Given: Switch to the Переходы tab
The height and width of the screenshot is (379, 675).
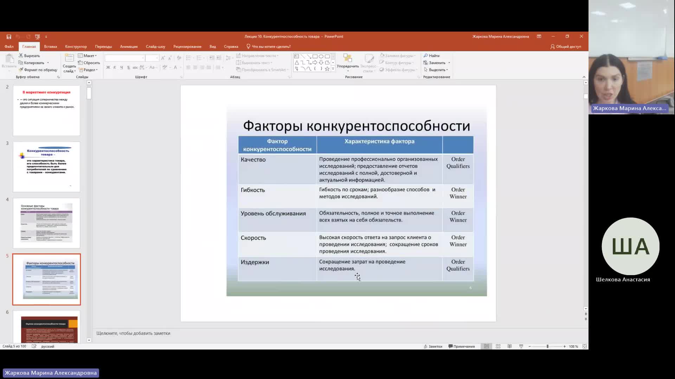Looking at the screenshot, I should (x=103, y=46).
